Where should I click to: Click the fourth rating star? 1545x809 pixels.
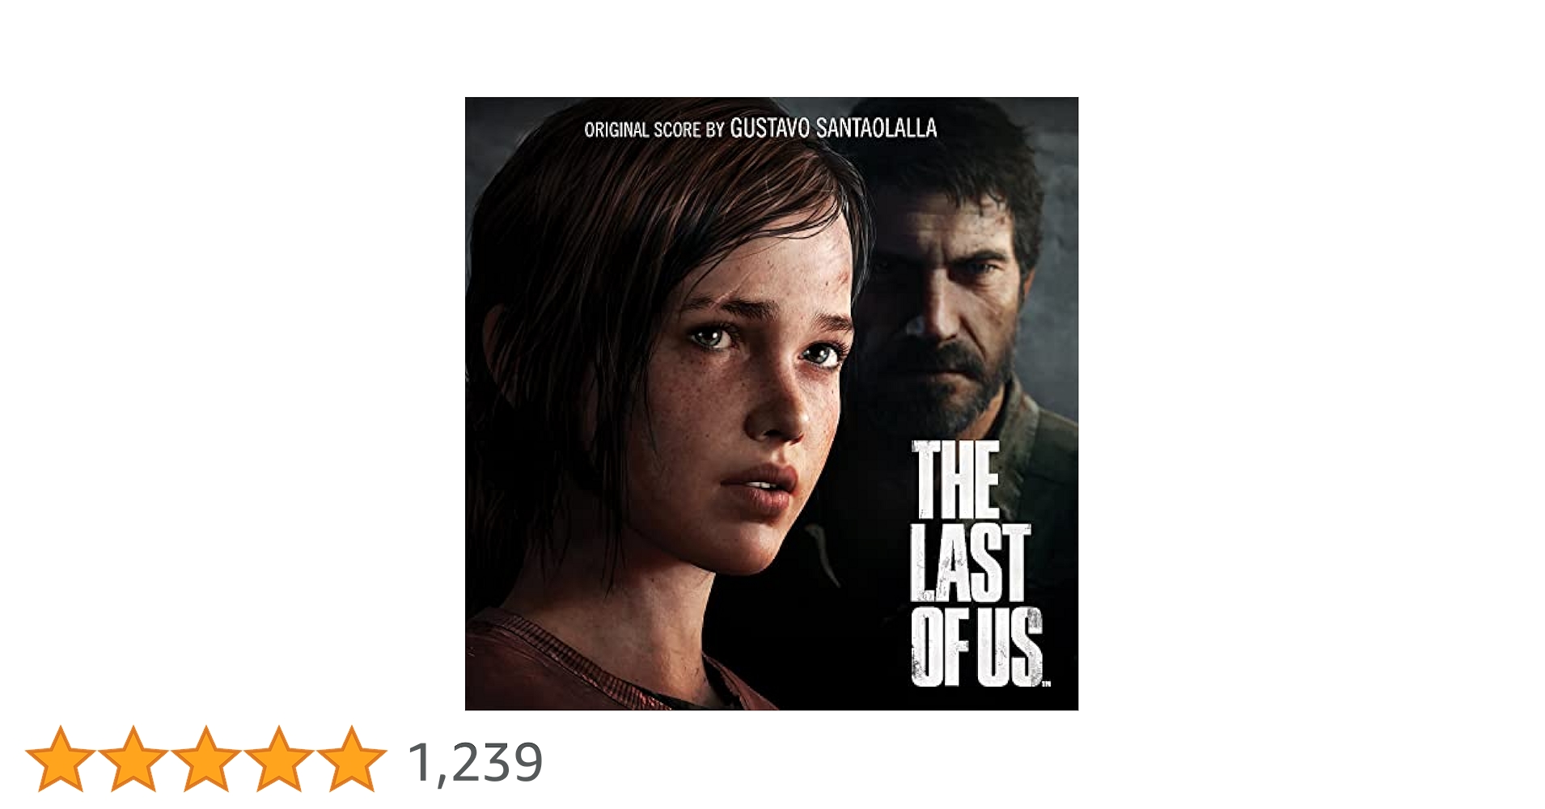coord(278,759)
